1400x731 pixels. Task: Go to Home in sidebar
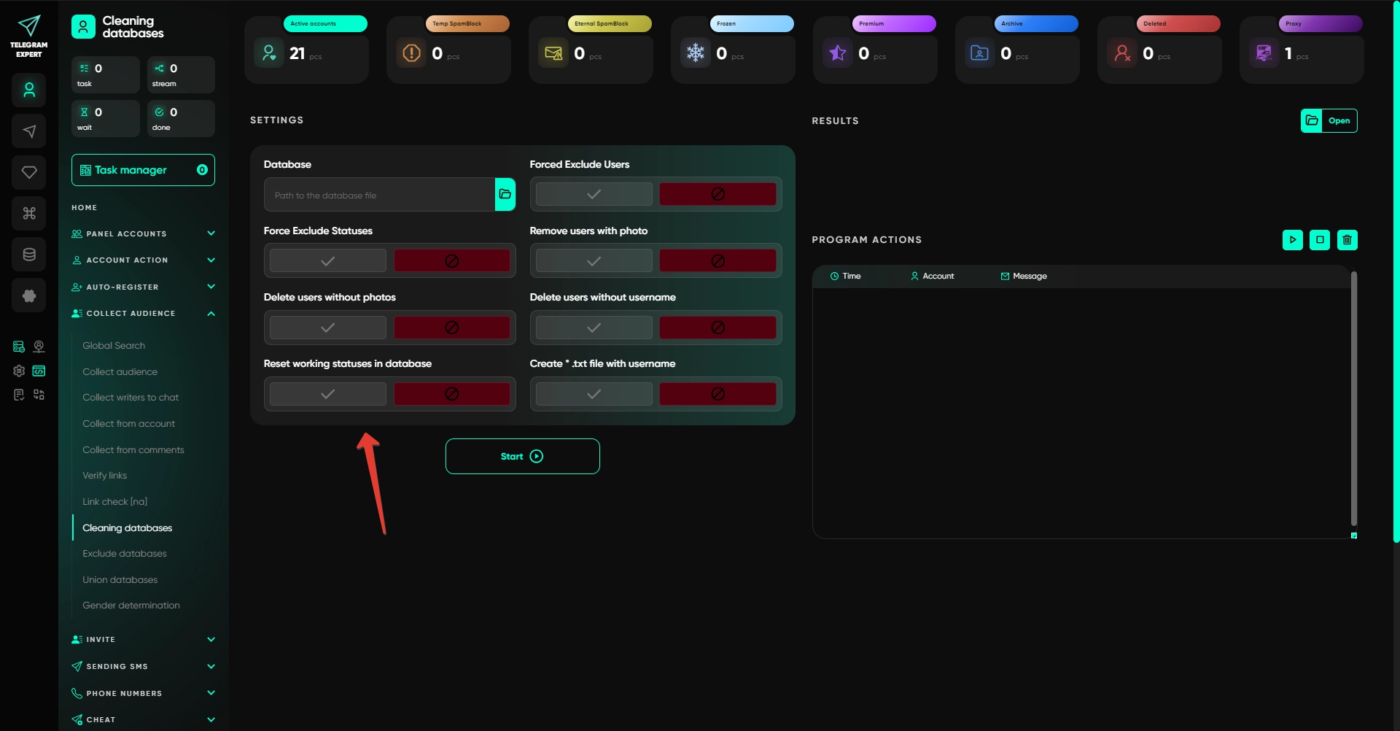pyautogui.click(x=85, y=208)
